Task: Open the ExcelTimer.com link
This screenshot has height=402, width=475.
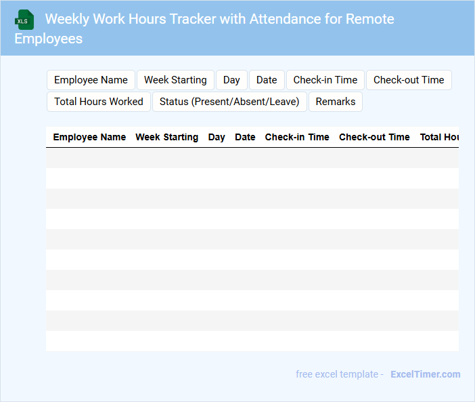Action: 426,374
